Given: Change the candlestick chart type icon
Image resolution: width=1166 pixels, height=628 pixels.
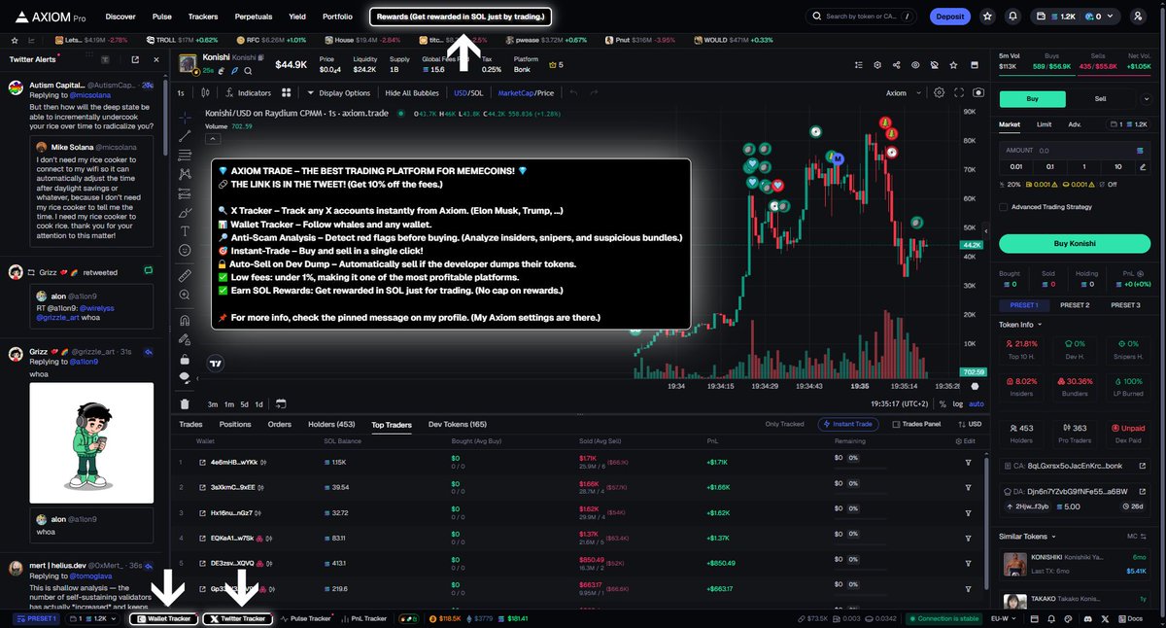Looking at the screenshot, I should [205, 92].
